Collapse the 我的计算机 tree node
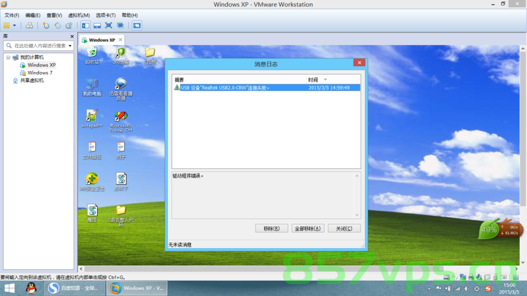 coord(8,57)
